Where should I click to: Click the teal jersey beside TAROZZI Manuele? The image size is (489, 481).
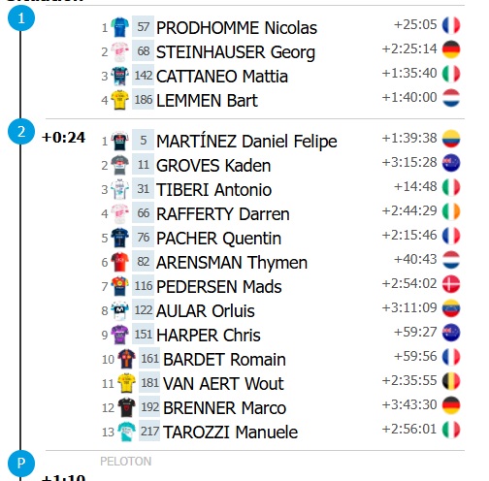pyautogui.click(x=126, y=432)
